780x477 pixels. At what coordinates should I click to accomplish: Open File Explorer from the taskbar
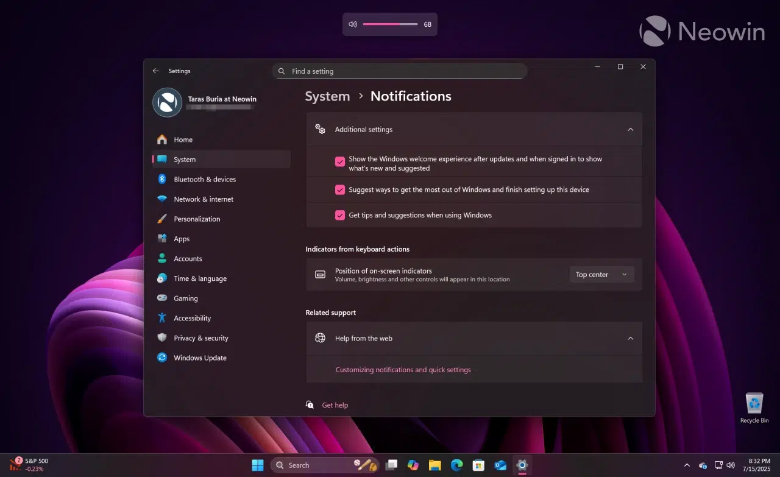(x=434, y=465)
